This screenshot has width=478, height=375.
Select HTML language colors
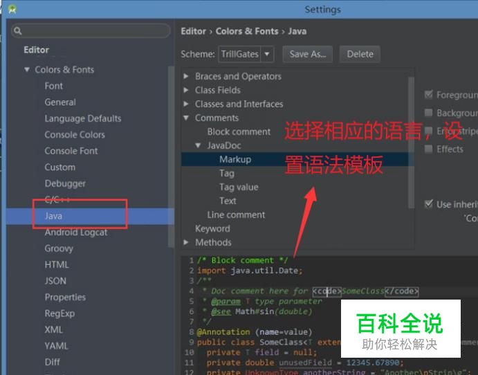(57, 264)
